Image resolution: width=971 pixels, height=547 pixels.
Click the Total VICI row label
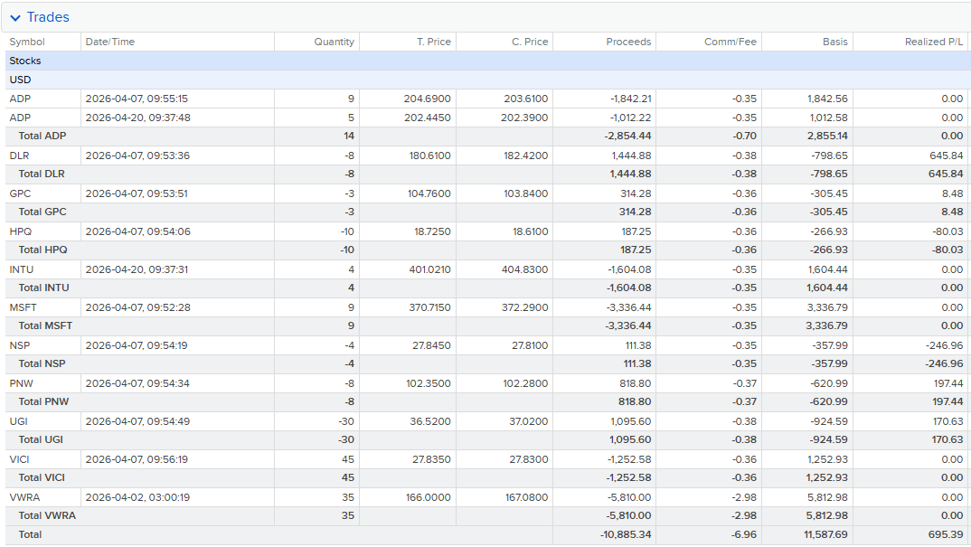[42, 477]
